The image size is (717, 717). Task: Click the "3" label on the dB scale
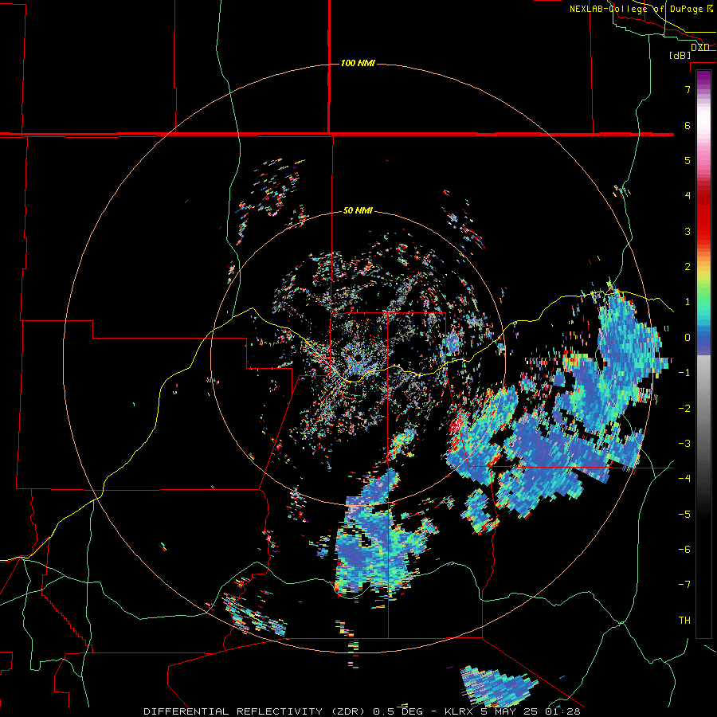click(688, 231)
